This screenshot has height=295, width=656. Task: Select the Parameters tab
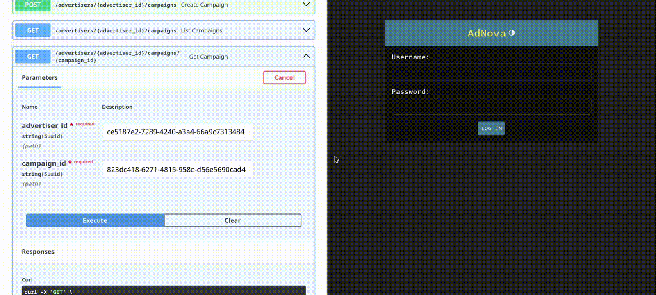(40, 78)
